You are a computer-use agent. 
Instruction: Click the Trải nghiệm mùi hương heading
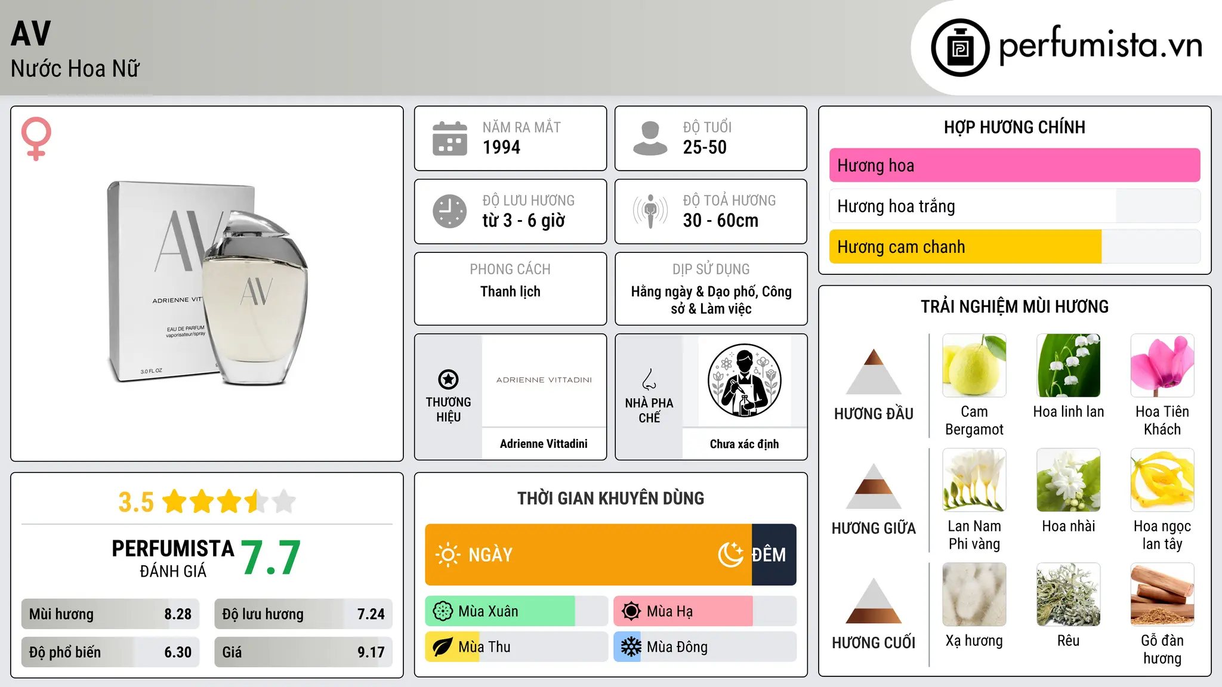pyautogui.click(x=1014, y=307)
